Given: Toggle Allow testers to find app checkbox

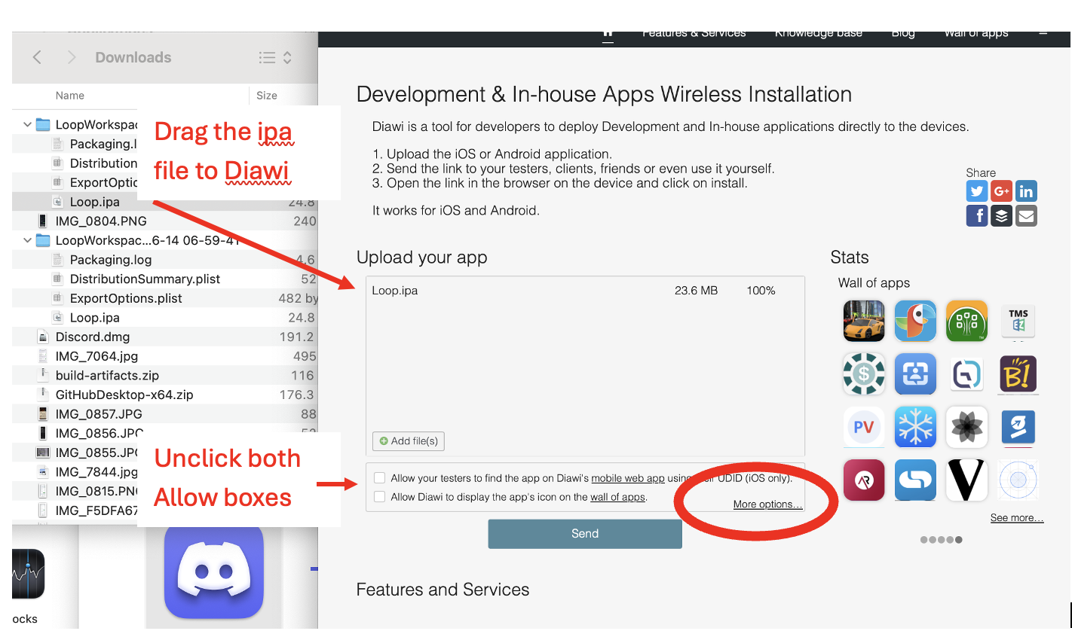Looking at the screenshot, I should click(380, 477).
